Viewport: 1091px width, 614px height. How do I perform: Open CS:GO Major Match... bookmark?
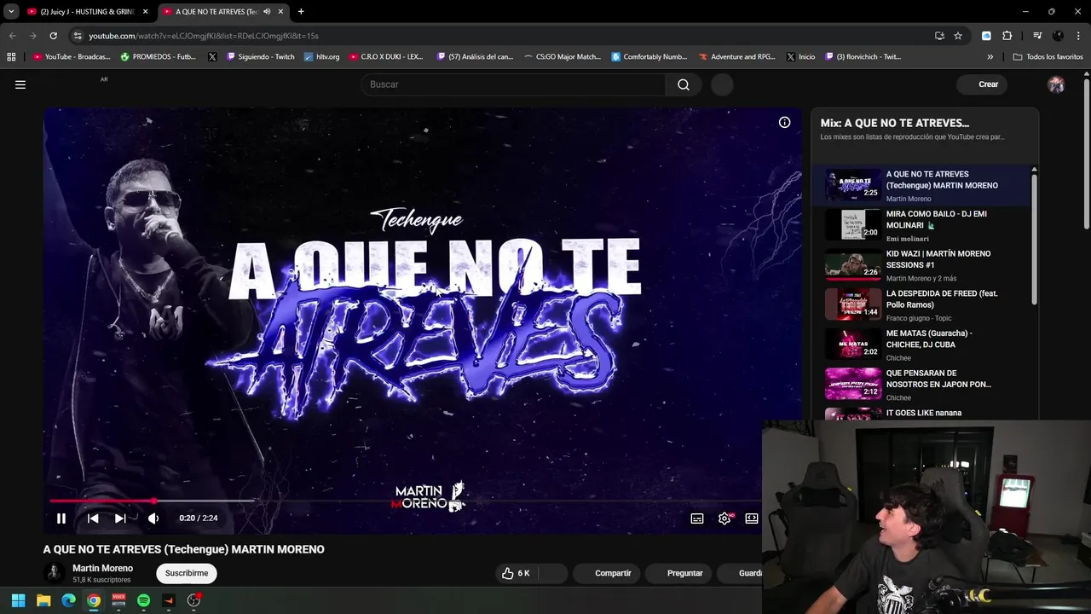(562, 57)
